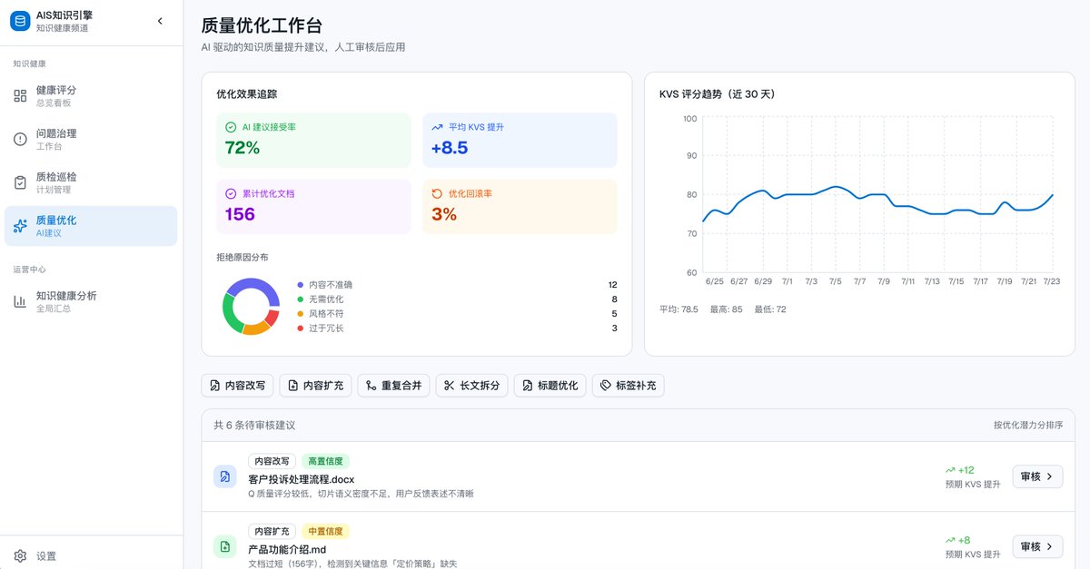Click the 内容不准确 legend label
The image size is (1090, 569).
click(x=332, y=285)
